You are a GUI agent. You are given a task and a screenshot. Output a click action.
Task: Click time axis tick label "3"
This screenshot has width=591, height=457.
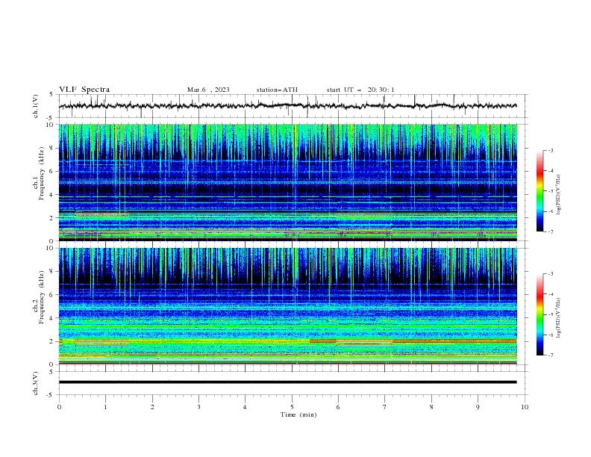point(198,407)
